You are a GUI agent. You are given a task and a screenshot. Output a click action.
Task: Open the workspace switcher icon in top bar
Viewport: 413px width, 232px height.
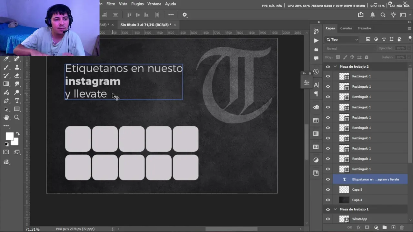point(403,15)
